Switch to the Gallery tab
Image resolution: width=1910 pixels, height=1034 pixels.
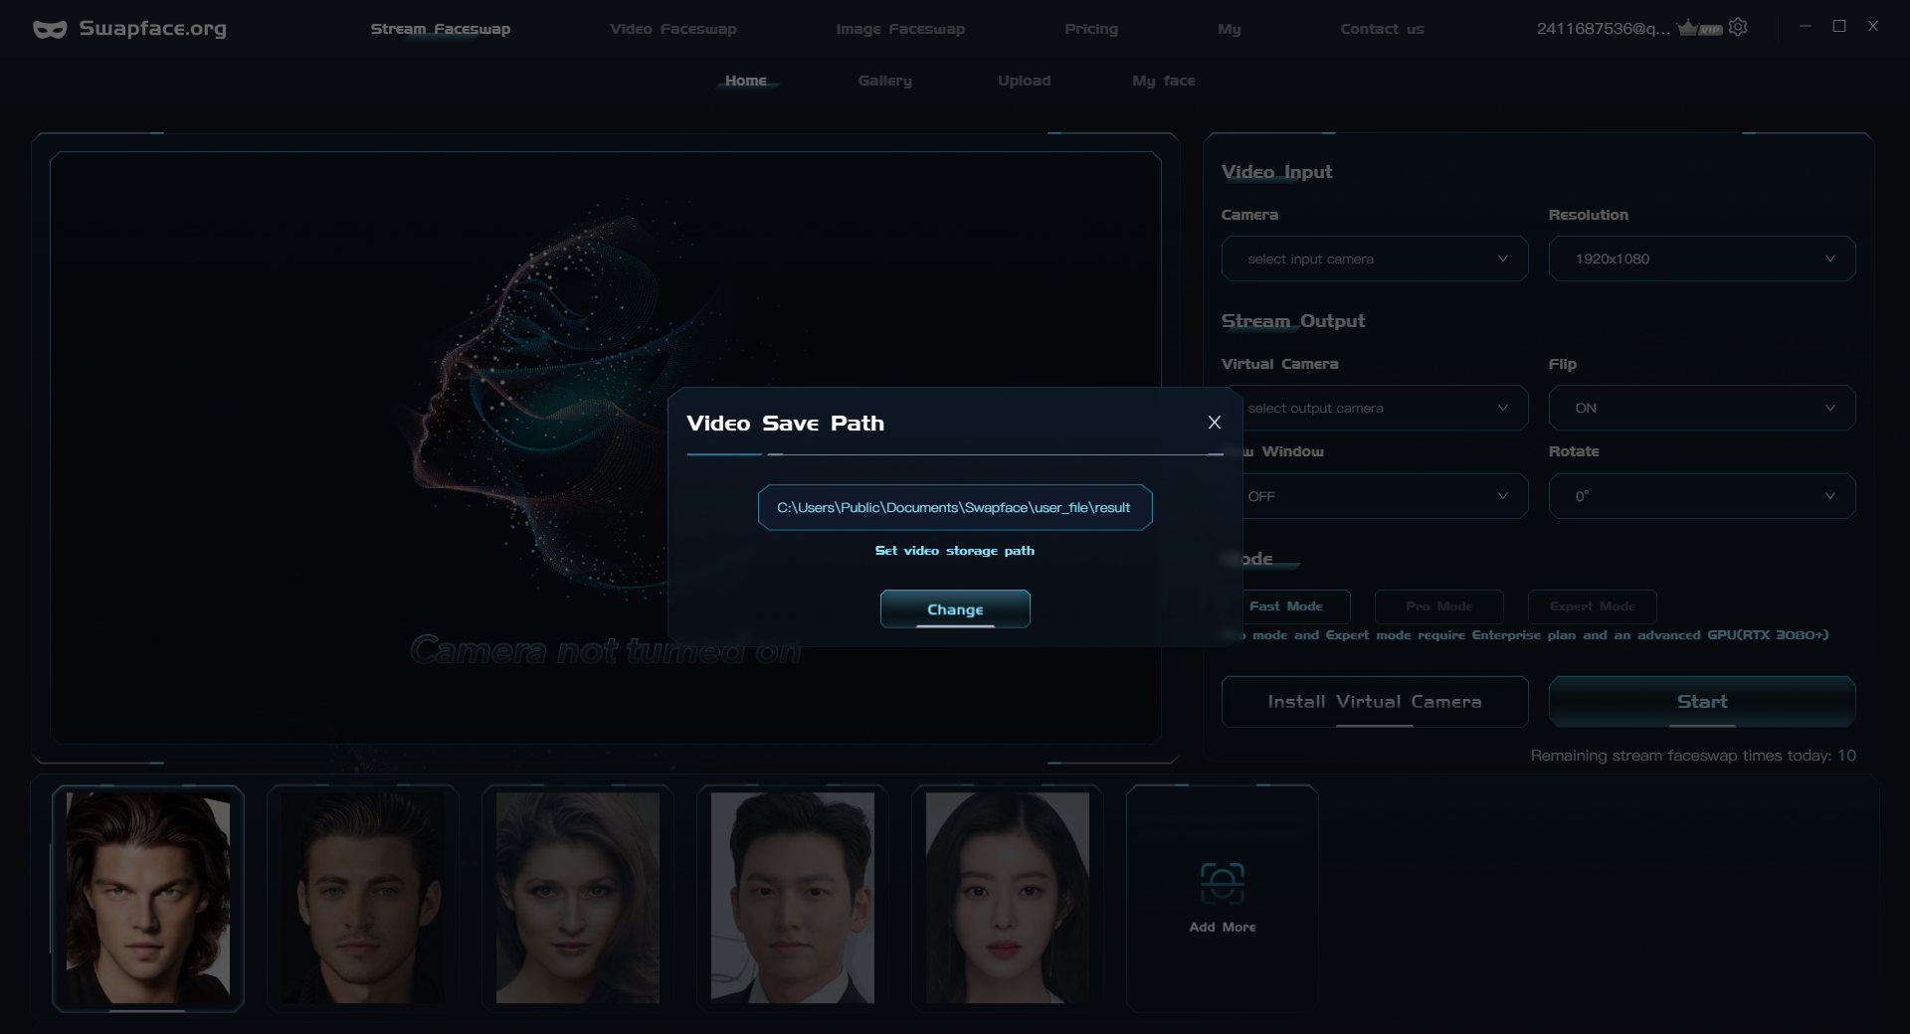coord(884,81)
